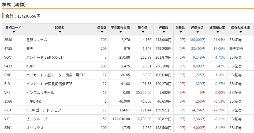Click ticker BLV

(x=7, y=84)
